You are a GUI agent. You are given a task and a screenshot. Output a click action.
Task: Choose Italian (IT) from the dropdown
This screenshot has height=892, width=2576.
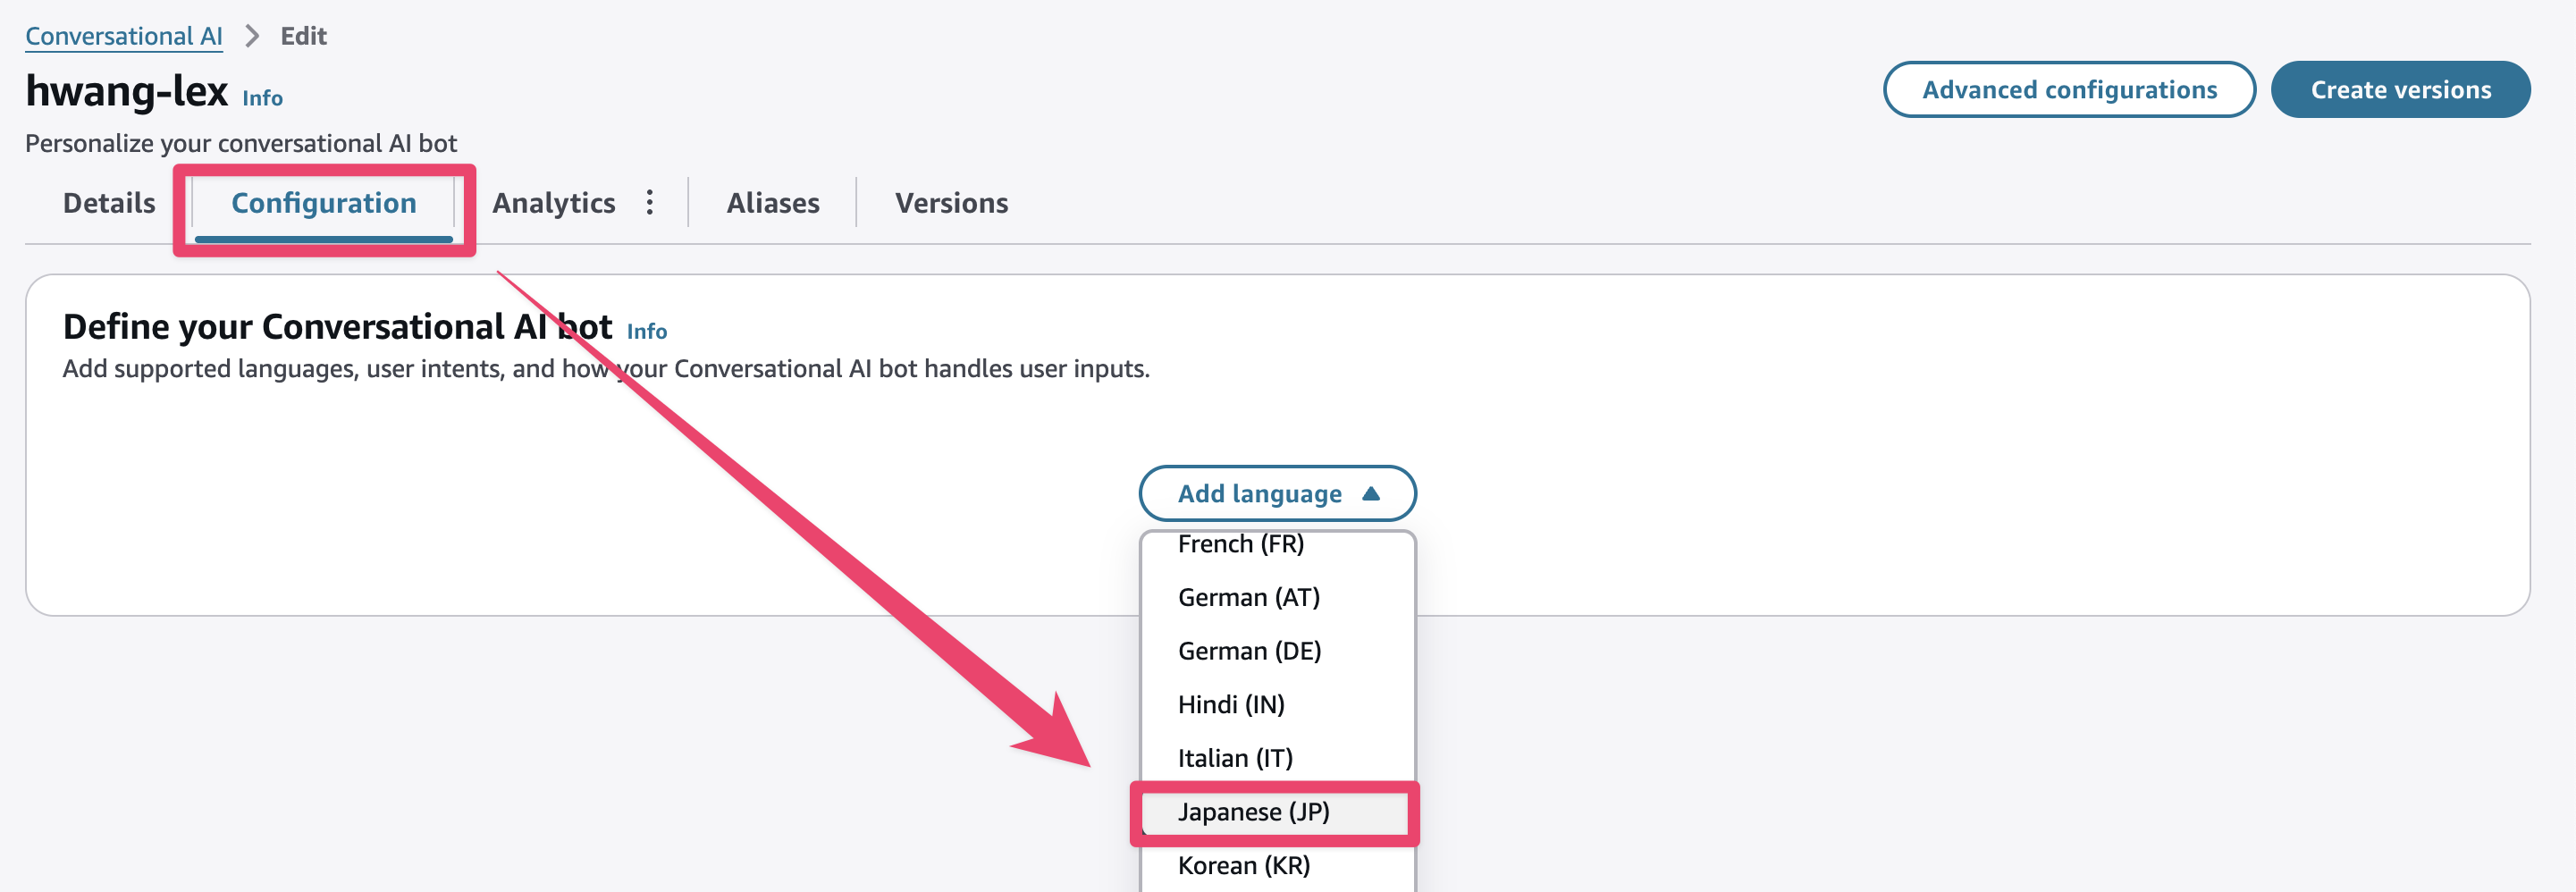coord(1235,758)
